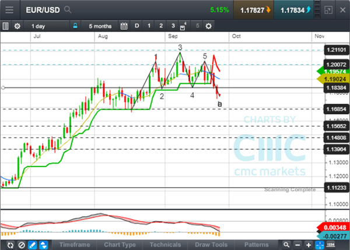Click the refresh icon in bottom toolbar

point(10,245)
